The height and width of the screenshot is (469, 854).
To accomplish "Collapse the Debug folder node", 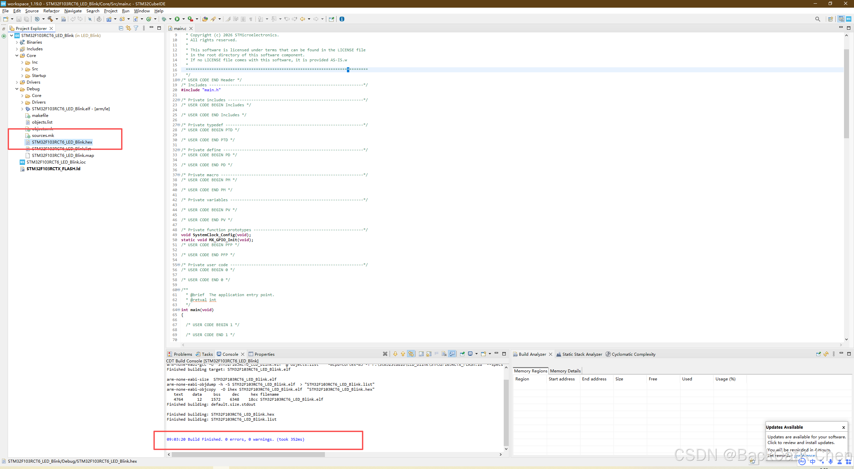I will [x=17, y=89].
